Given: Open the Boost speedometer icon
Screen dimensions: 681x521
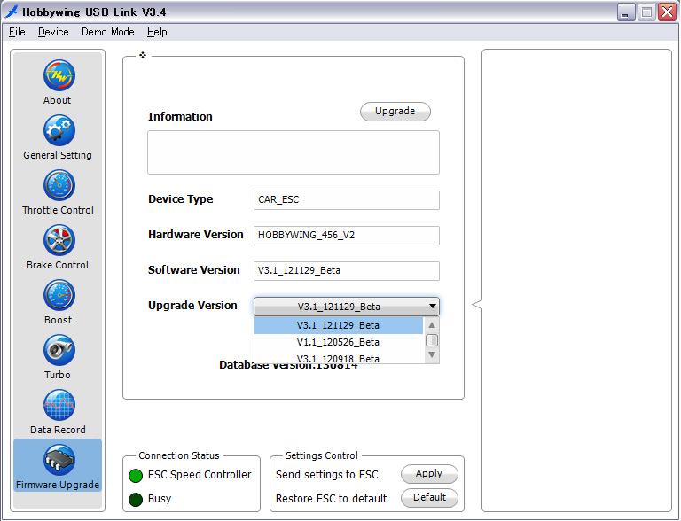Looking at the screenshot, I should 59,296.
